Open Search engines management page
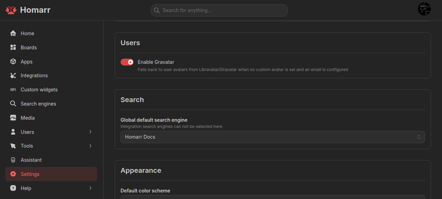Screen dimensions: 442x199 click(x=51, y=104)
